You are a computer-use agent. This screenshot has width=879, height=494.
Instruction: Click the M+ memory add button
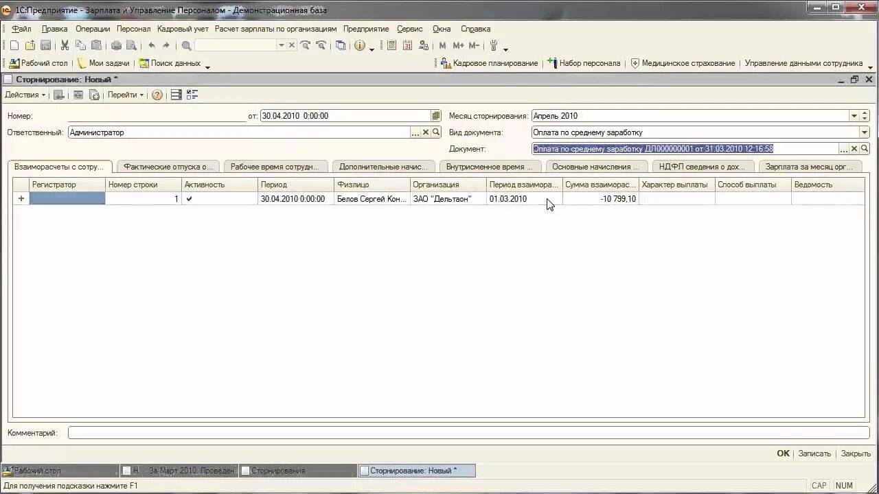pyautogui.click(x=458, y=45)
